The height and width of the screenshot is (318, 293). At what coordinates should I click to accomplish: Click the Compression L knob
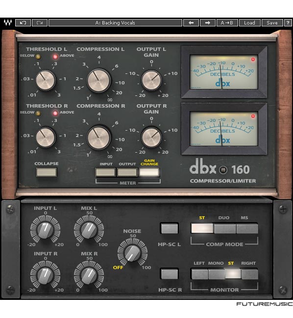tap(99, 81)
